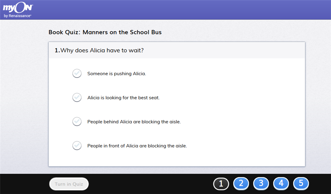The width and height of the screenshot is (331, 194).
Task: Tick the circle next to third answer option
Action: pos(77,122)
